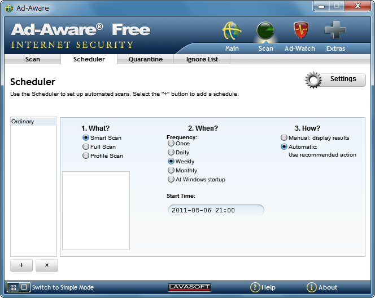Image resolution: width=375 pixels, height=298 pixels.
Task: Edit the Start Time field
Action: pos(216,210)
